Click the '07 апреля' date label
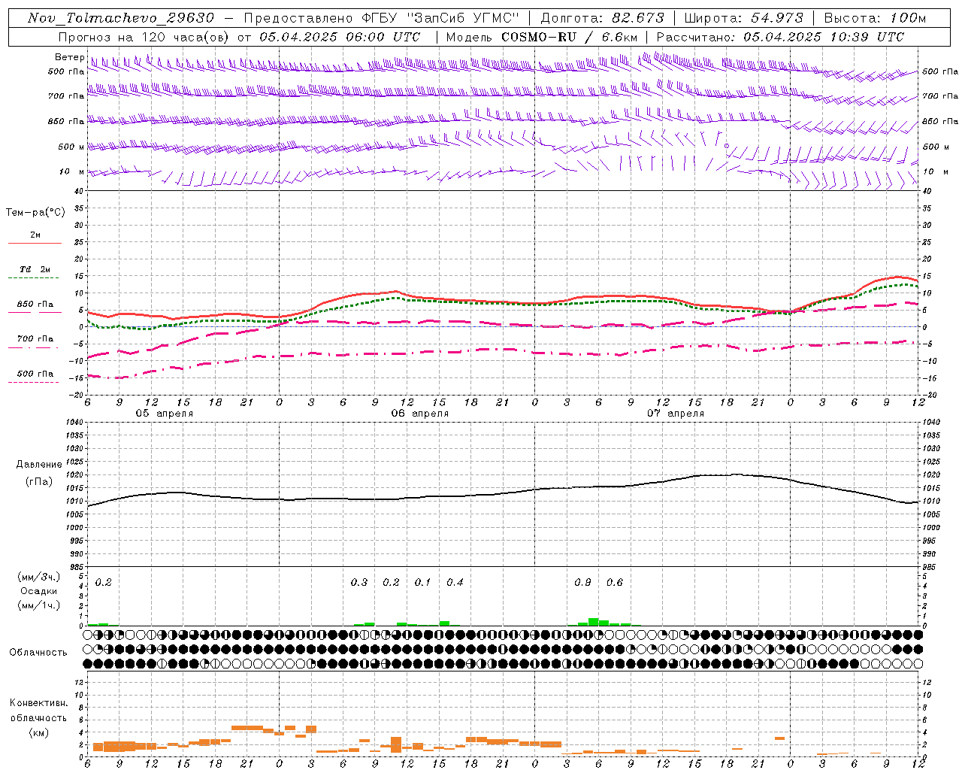The height and width of the screenshot is (770, 962). pyautogui.click(x=676, y=414)
